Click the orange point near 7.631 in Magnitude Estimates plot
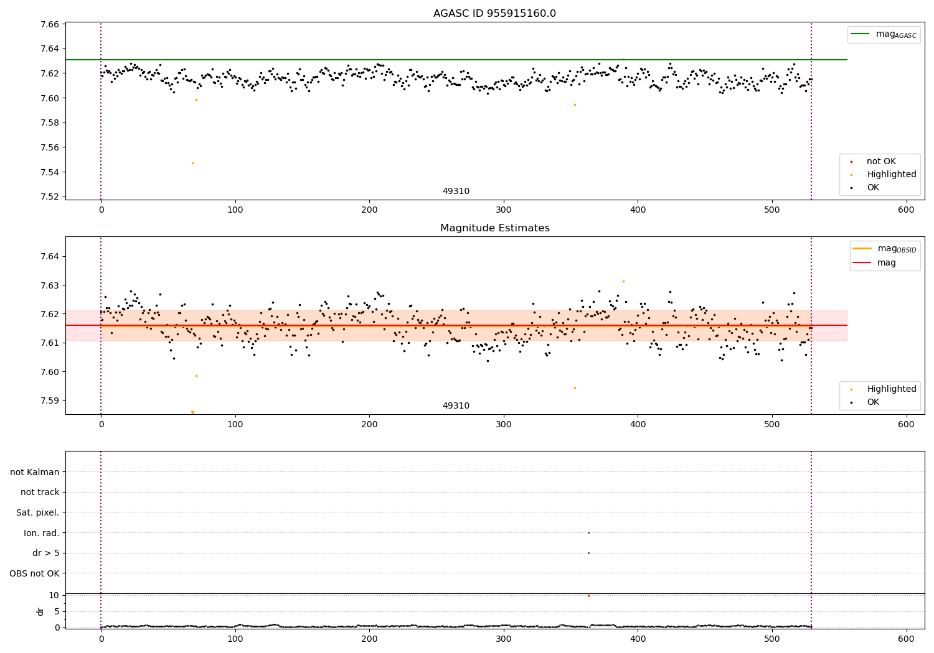The image size is (934, 653). tap(623, 281)
